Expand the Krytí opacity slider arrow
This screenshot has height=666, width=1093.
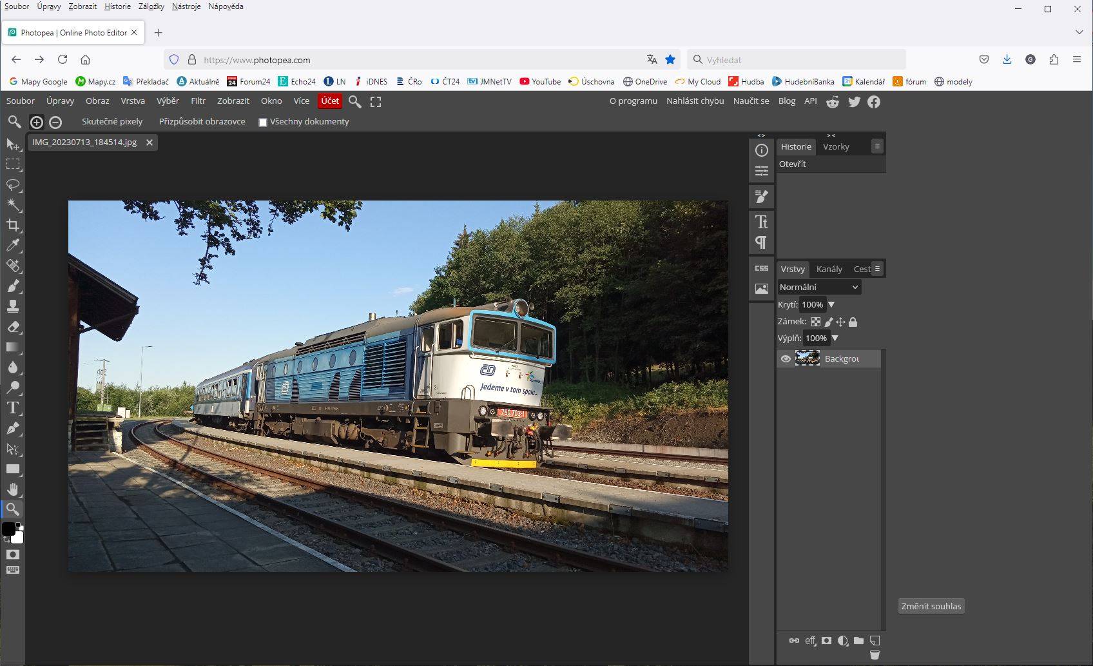click(x=831, y=304)
